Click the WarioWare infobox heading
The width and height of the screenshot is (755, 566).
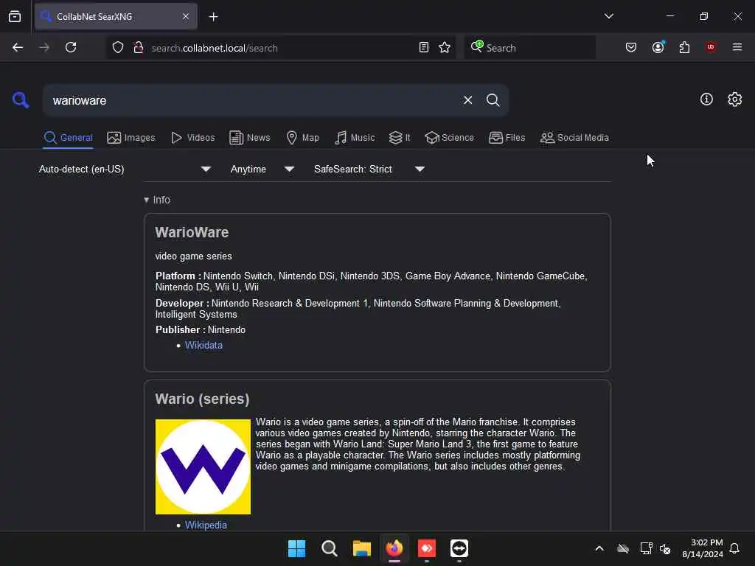pyautogui.click(x=192, y=232)
